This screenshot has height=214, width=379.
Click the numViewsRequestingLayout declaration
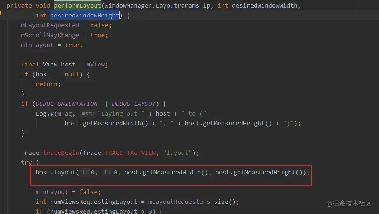(93, 202)
